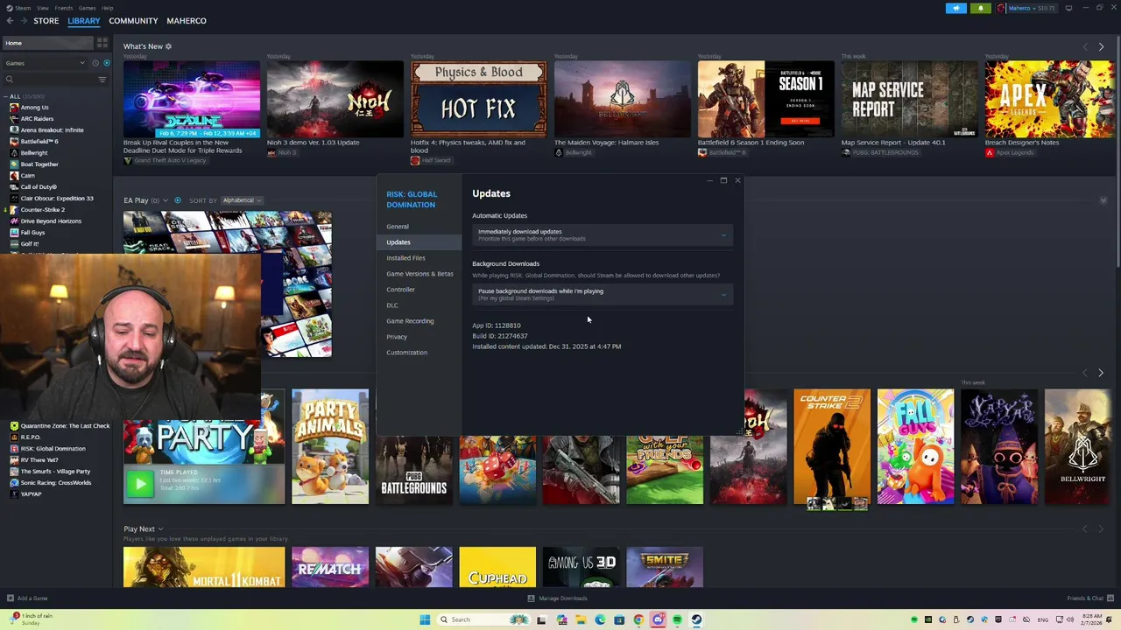Switch to the COMMUNITY tab
The width and height of the screenshot is (1121, 630).
(133, 21)
